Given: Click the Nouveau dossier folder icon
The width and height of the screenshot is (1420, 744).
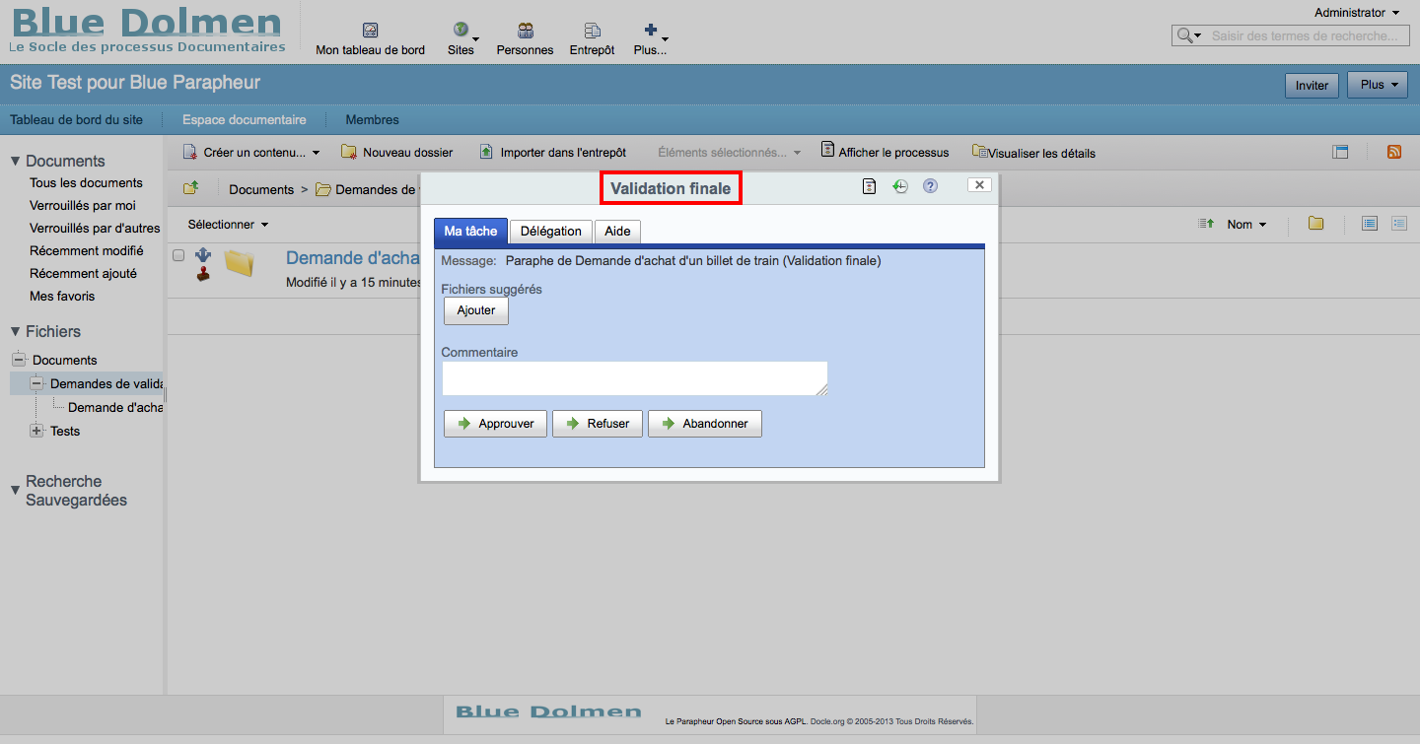Looking at the screenshot, I should pos(348,152).
